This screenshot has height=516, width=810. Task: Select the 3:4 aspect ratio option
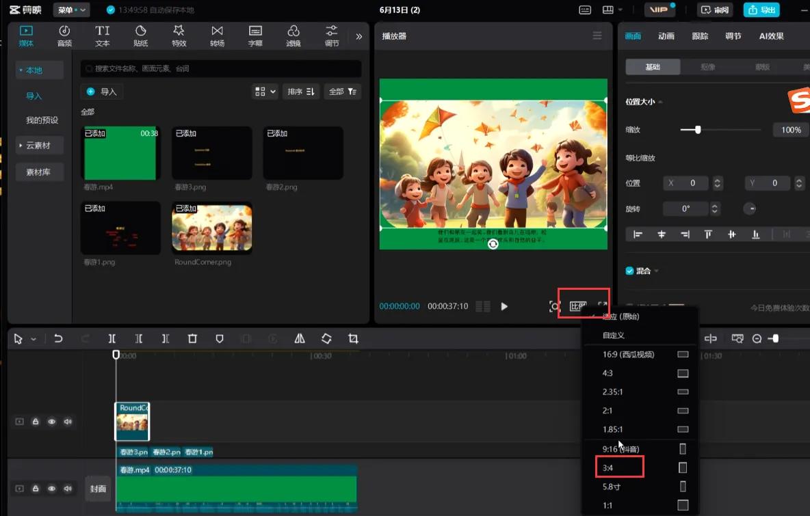608,467
